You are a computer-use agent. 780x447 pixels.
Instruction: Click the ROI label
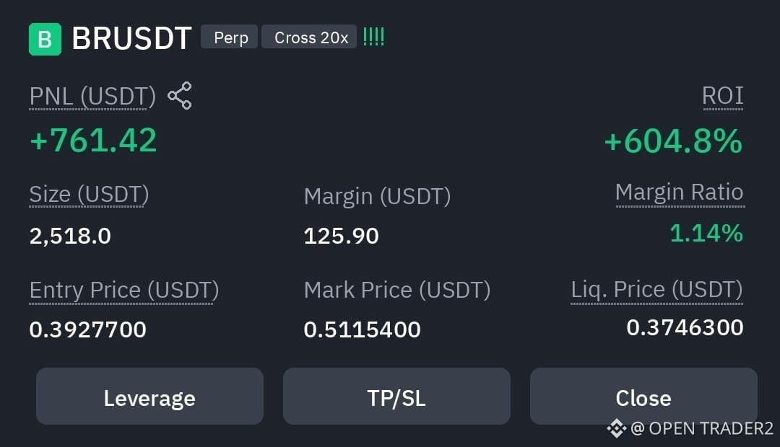pos(723,95)
